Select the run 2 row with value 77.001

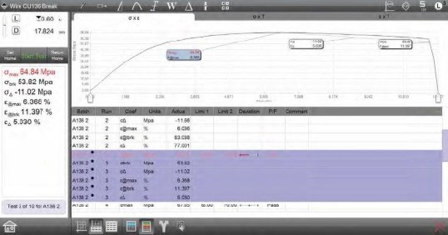pos(257,146)
